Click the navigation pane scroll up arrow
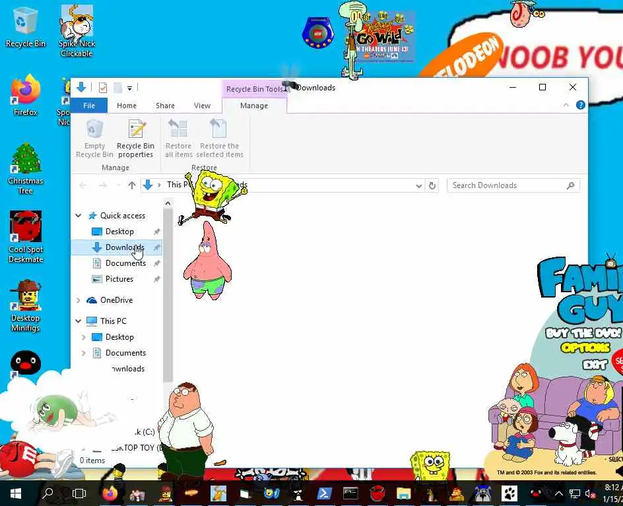This screenshot has width=623, height=506. coord(168,203)
